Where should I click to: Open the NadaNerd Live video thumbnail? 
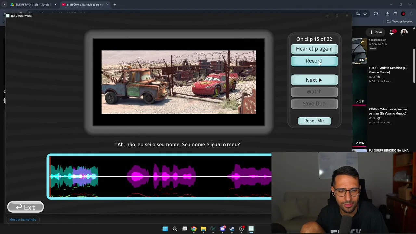click(359, 51)
